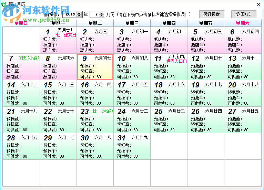Select day 28 cell 六月廿六
This screenshot has width=264, height=190.
coord(21,146)
